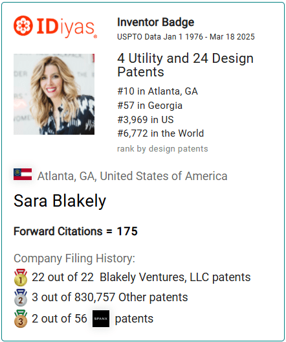The width and height of the screenshot is (286, 342).
Task: Click the Georgia state flag icon
Action: click(23, 174)
